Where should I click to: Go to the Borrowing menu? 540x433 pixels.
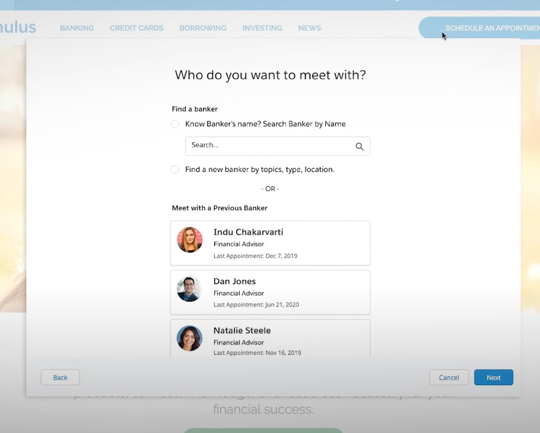[x=203, y=28]
